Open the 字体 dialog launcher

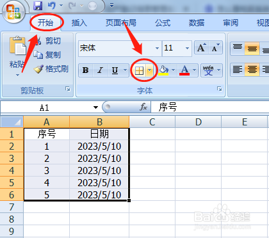pyautogui.click(x=219, y=89)
